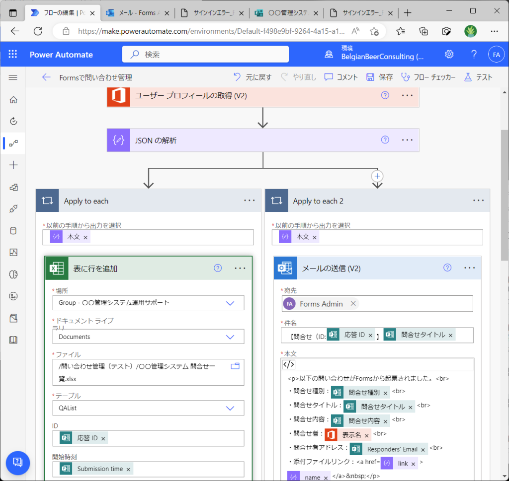509x481 pixels.
Task: Open the AI Builder icon in left sidebar
Action: point(13,275)
